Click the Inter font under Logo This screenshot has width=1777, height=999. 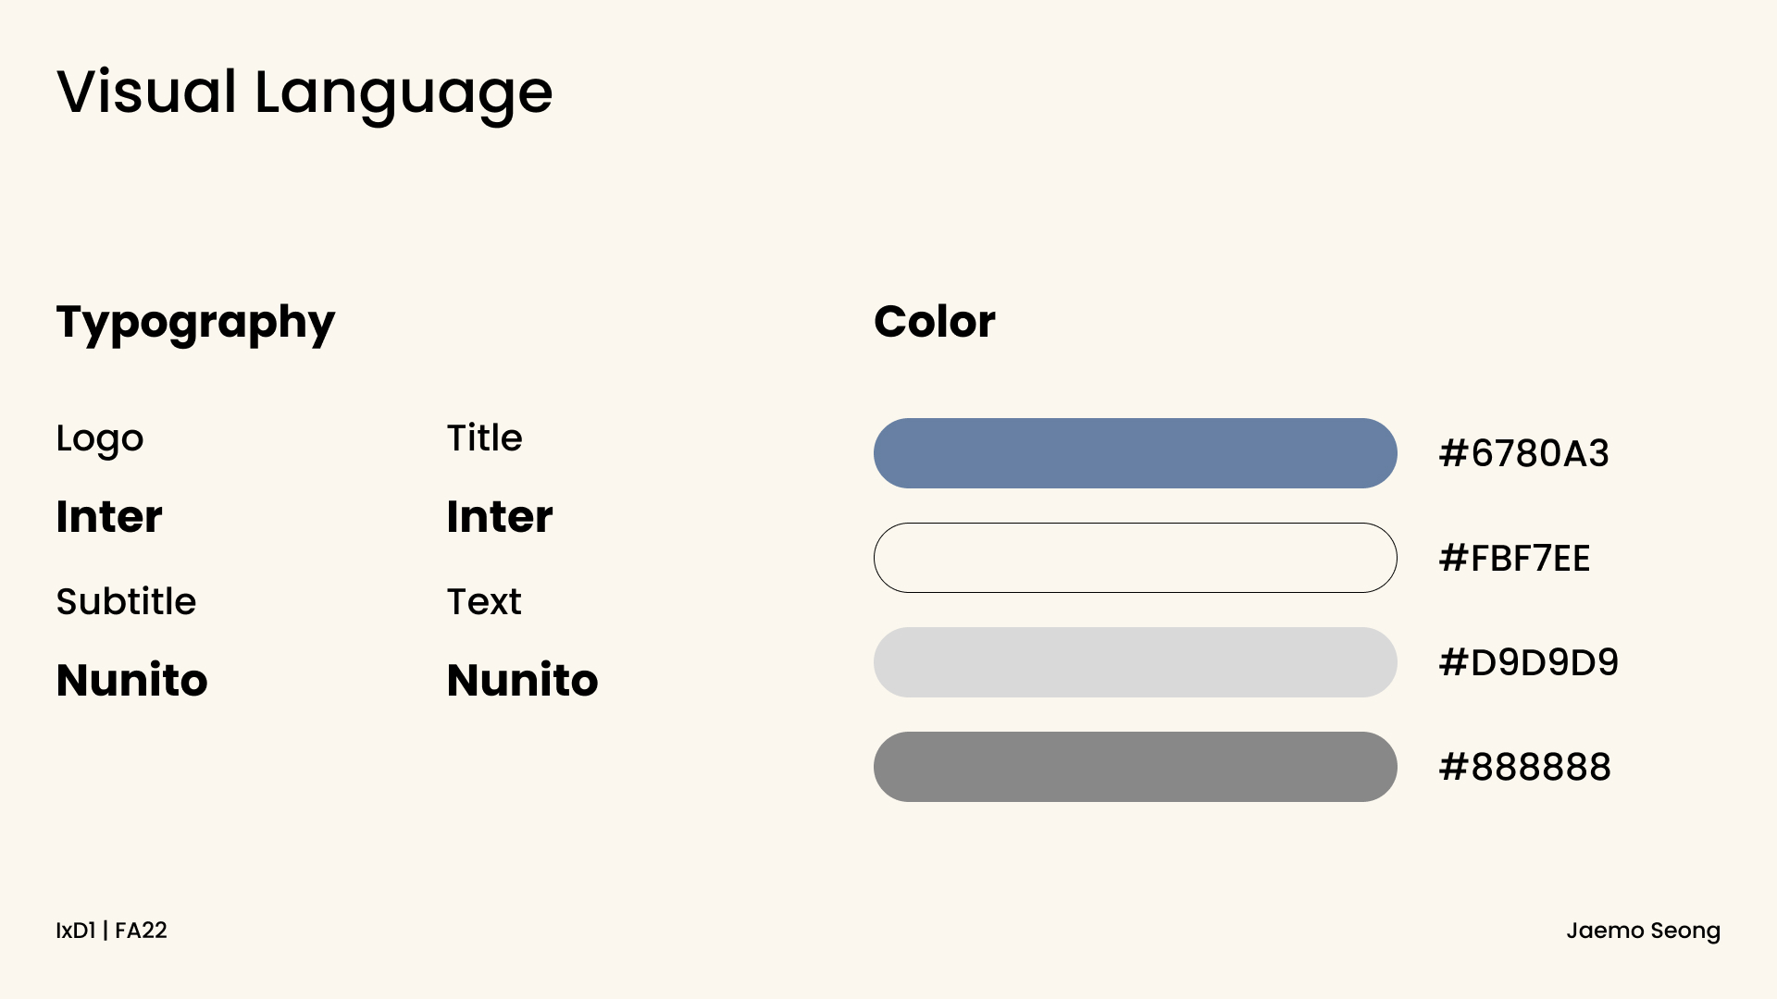click(x=109, y=516)
